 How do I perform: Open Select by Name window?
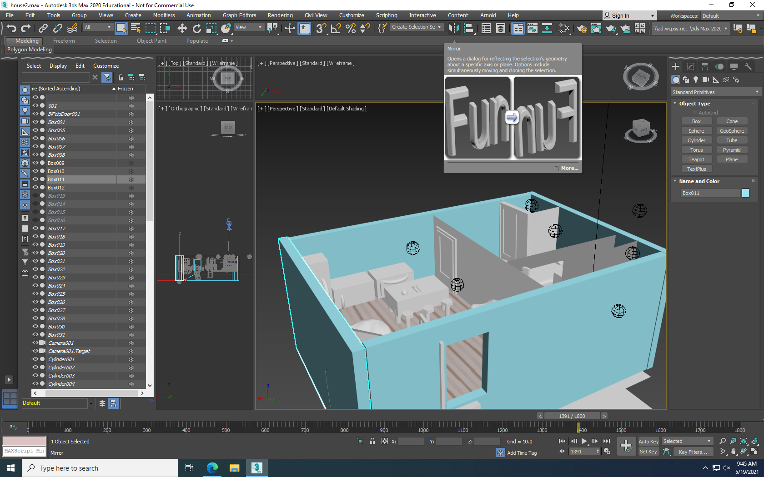coord(135,27)
